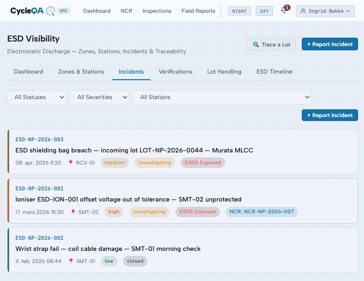364x281 pixels.
Task: Switch to the ESD Timeline tab
Action: click(x=275, y=72)
